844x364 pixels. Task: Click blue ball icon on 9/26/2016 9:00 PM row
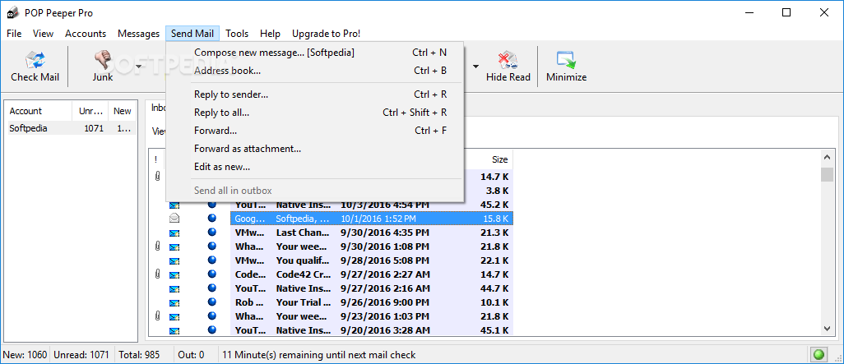[x=212, y=302]
